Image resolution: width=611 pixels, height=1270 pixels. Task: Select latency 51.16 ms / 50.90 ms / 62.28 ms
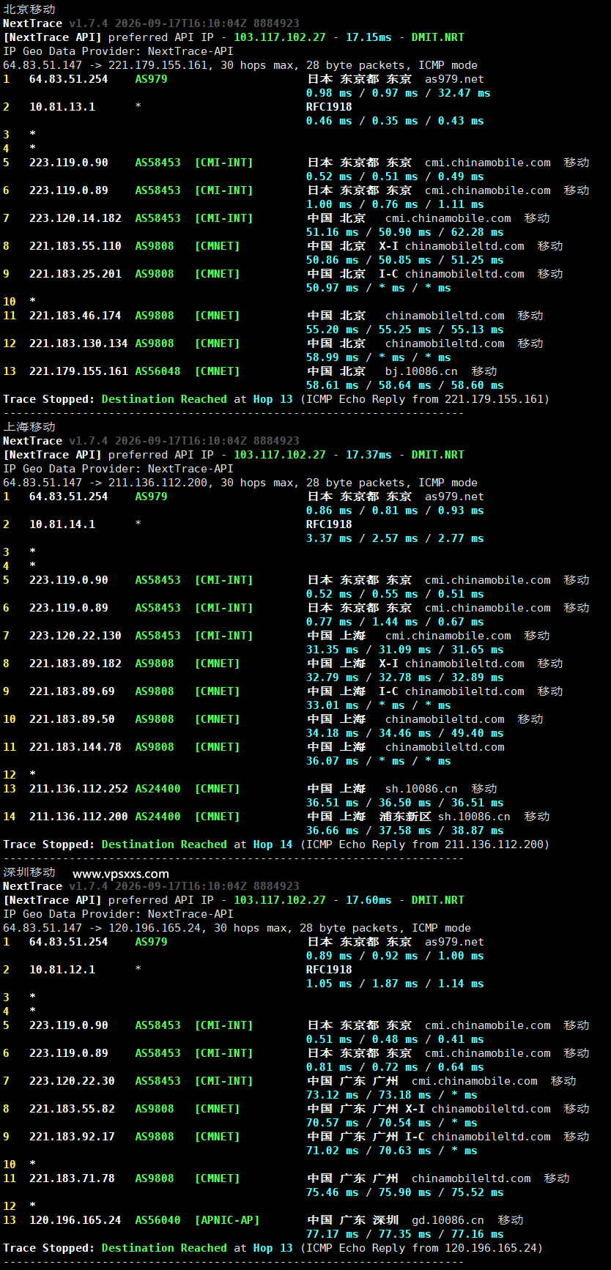(405, 232)
